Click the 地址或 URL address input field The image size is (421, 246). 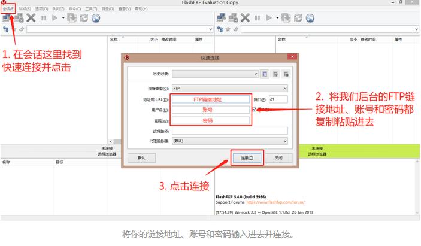click(211, 99)
